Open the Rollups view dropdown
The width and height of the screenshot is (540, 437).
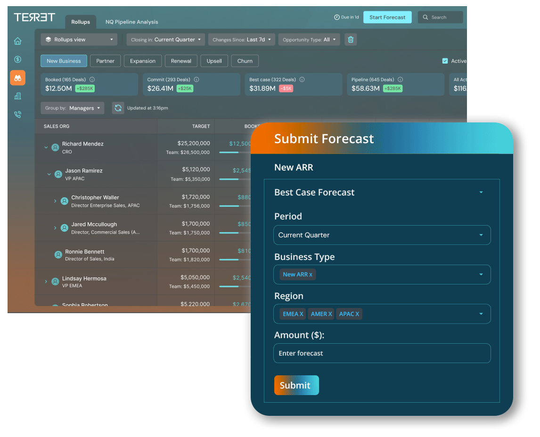coord(79,40)
